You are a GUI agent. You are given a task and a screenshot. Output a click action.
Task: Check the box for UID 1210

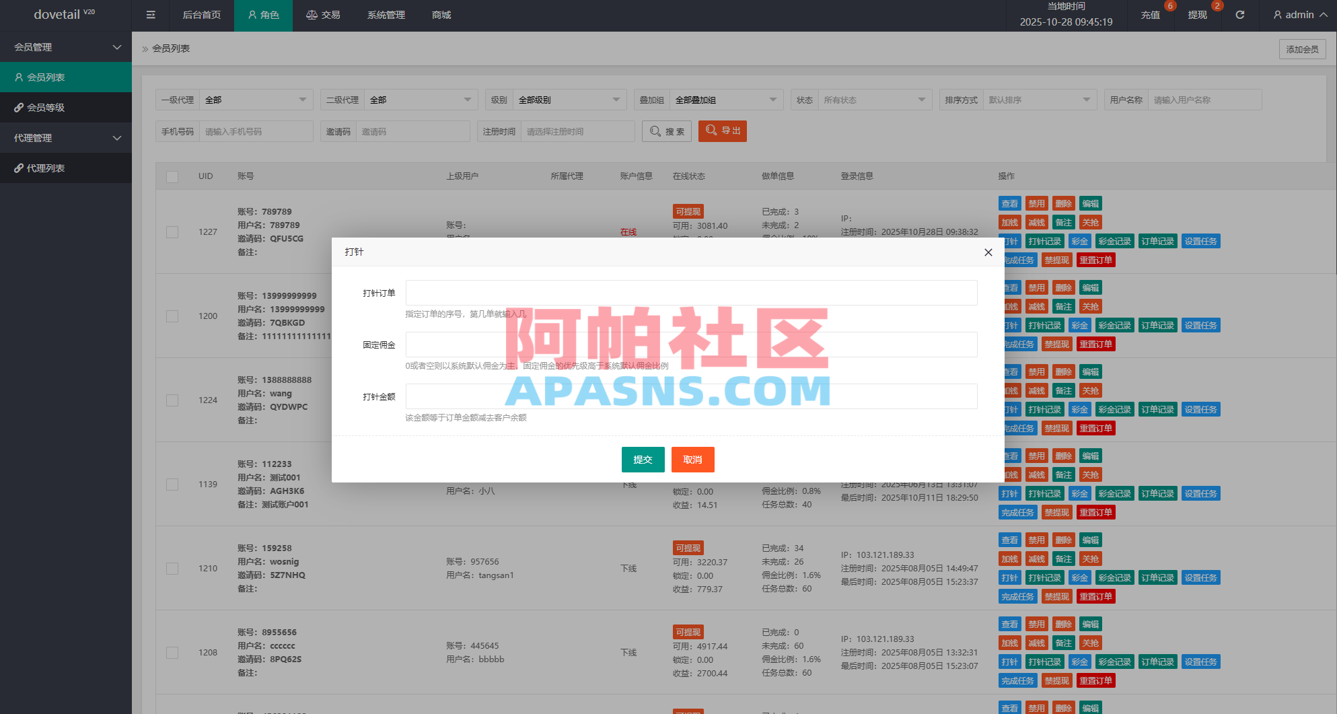tap(172, 569)
